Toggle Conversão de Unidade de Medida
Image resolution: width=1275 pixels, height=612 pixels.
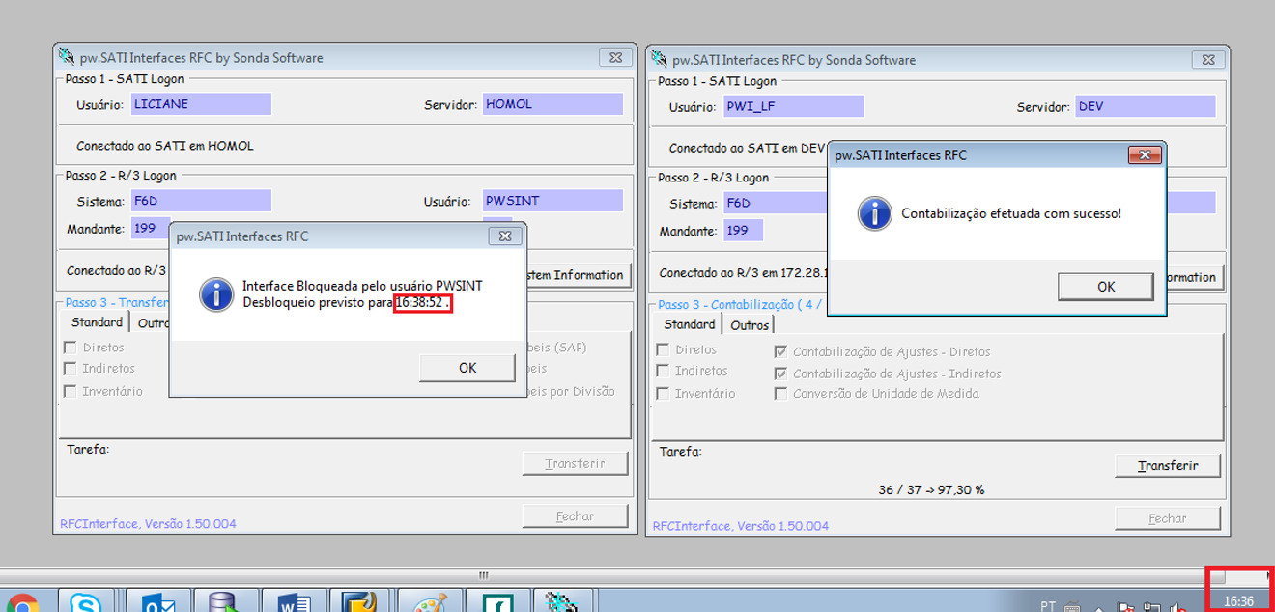click(x=780, y=393)
